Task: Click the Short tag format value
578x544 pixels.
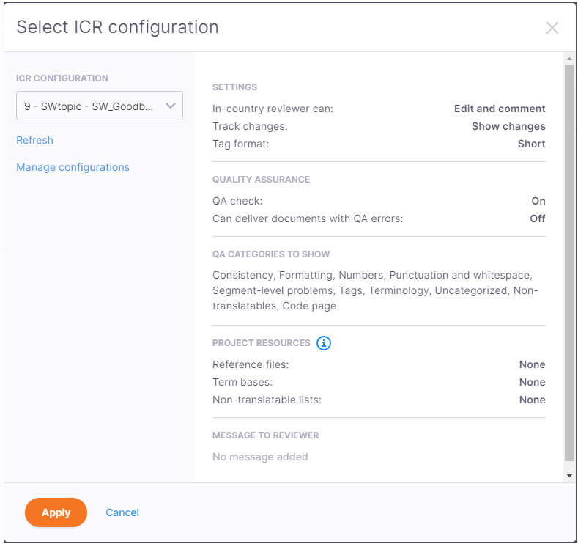Action: coord(531,144)
